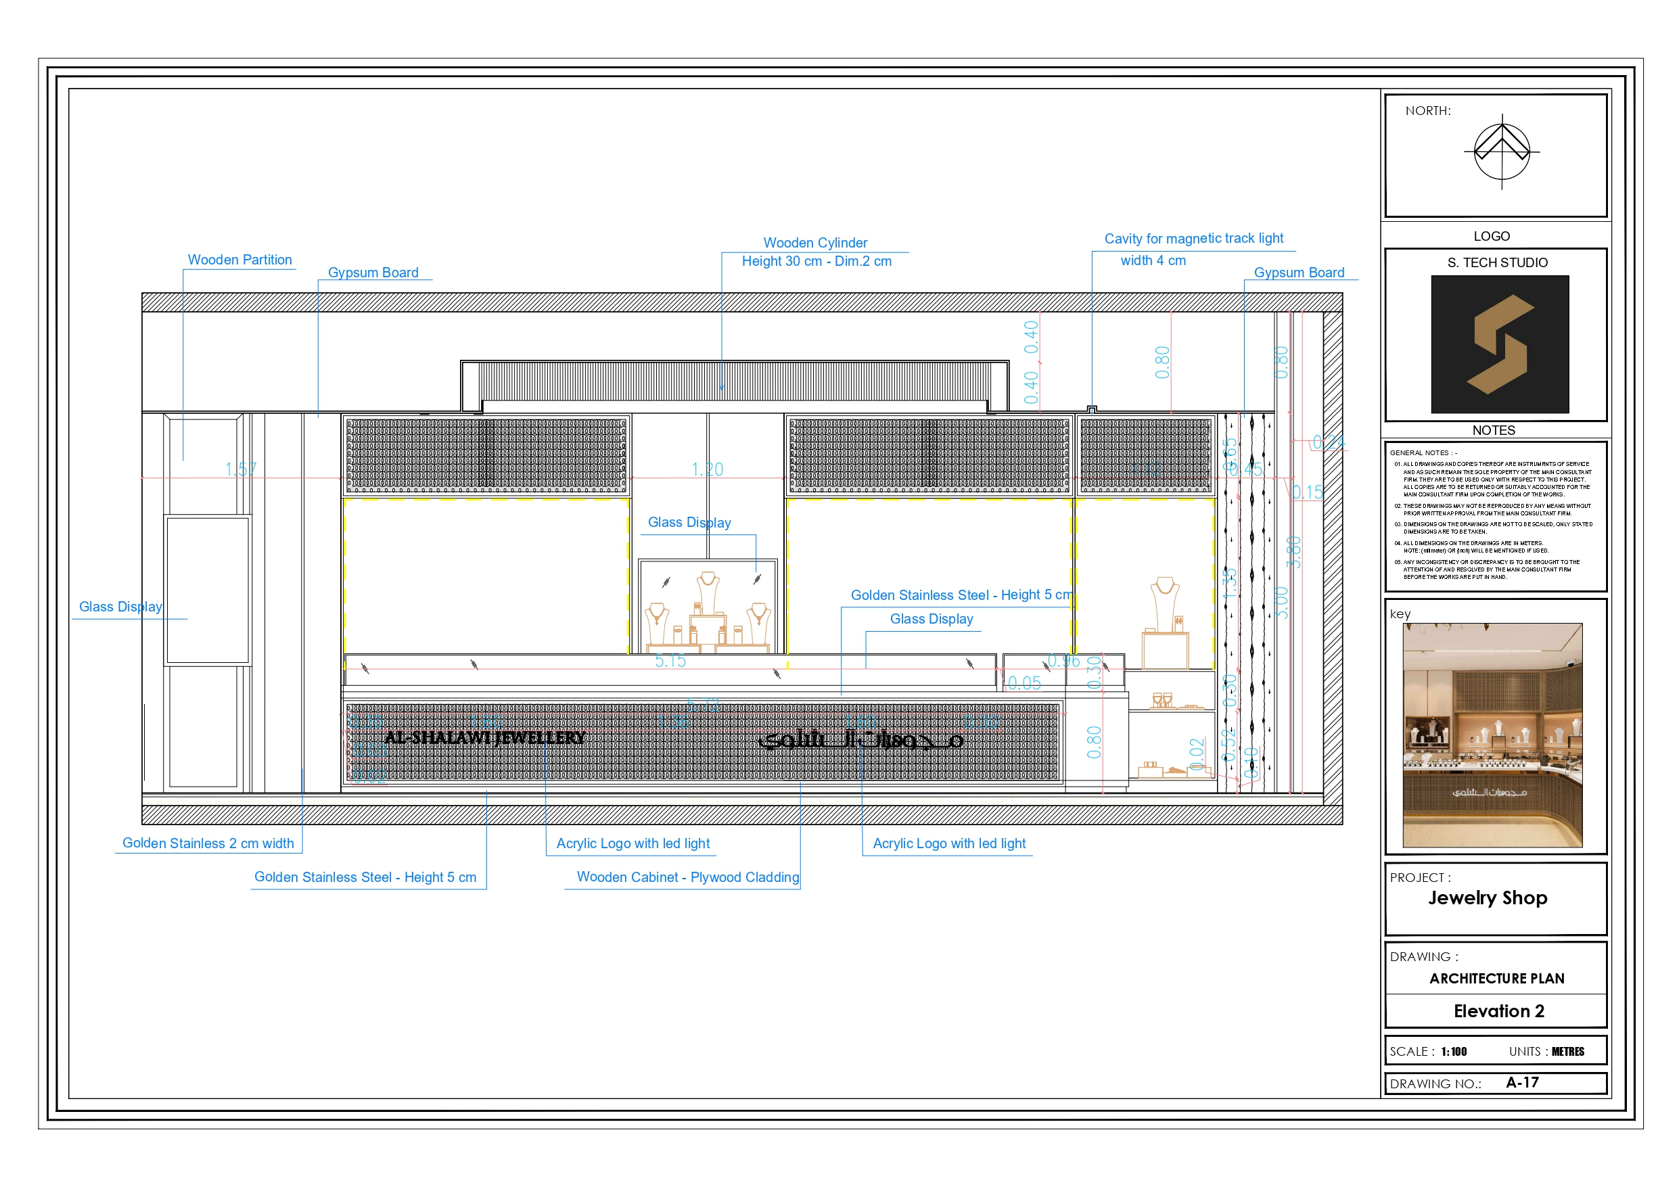Click note 04 about dimensions in meters
The height and width of the screenshot is (1187, 1679).
(x=1471, y=547)
